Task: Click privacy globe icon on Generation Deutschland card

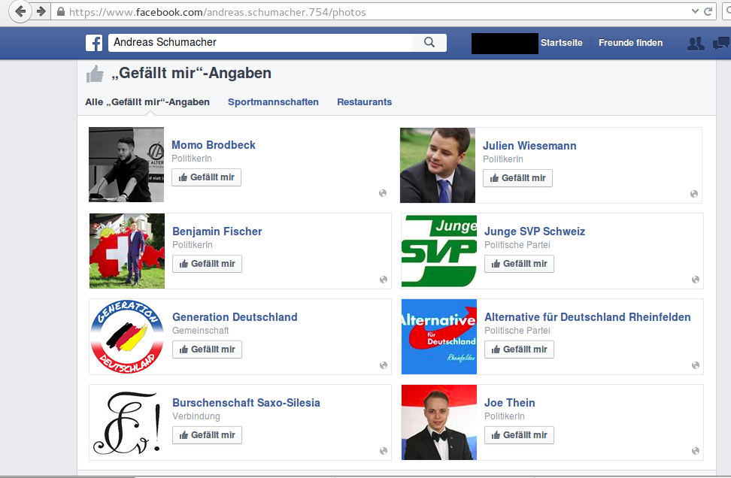Action: pos(384,365)
